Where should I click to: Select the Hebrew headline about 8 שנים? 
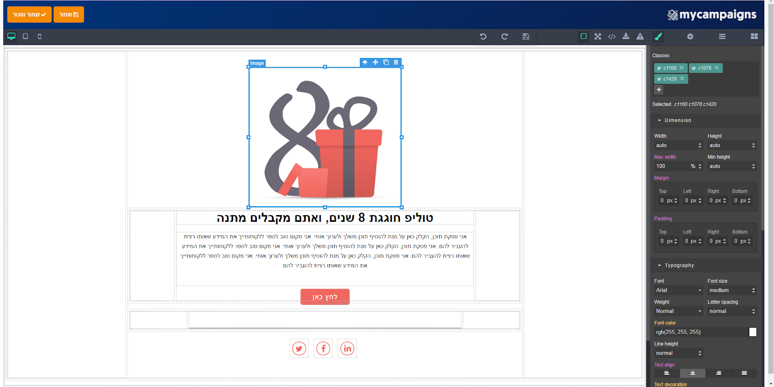coord(325,218)
